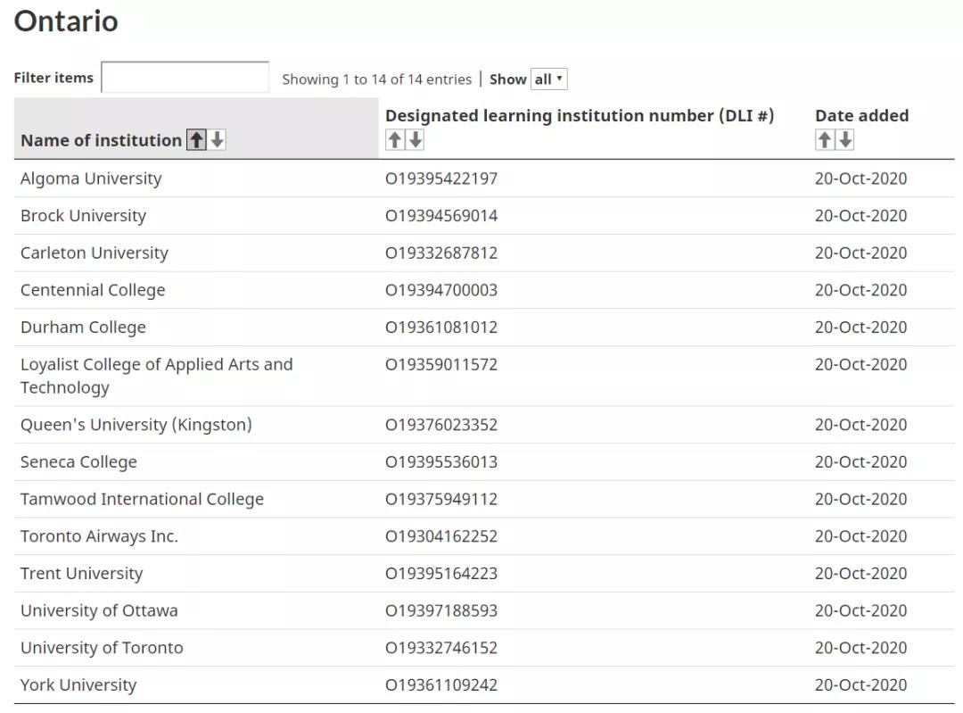Click DLI number O19304162252
The image size is (963, 713).
click(x=441, y=536)
